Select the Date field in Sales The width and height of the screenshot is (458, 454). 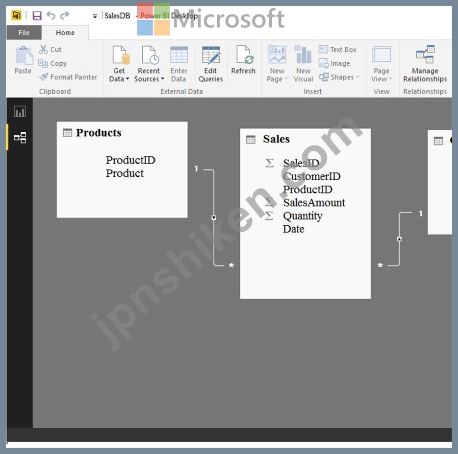click(294, 229)
